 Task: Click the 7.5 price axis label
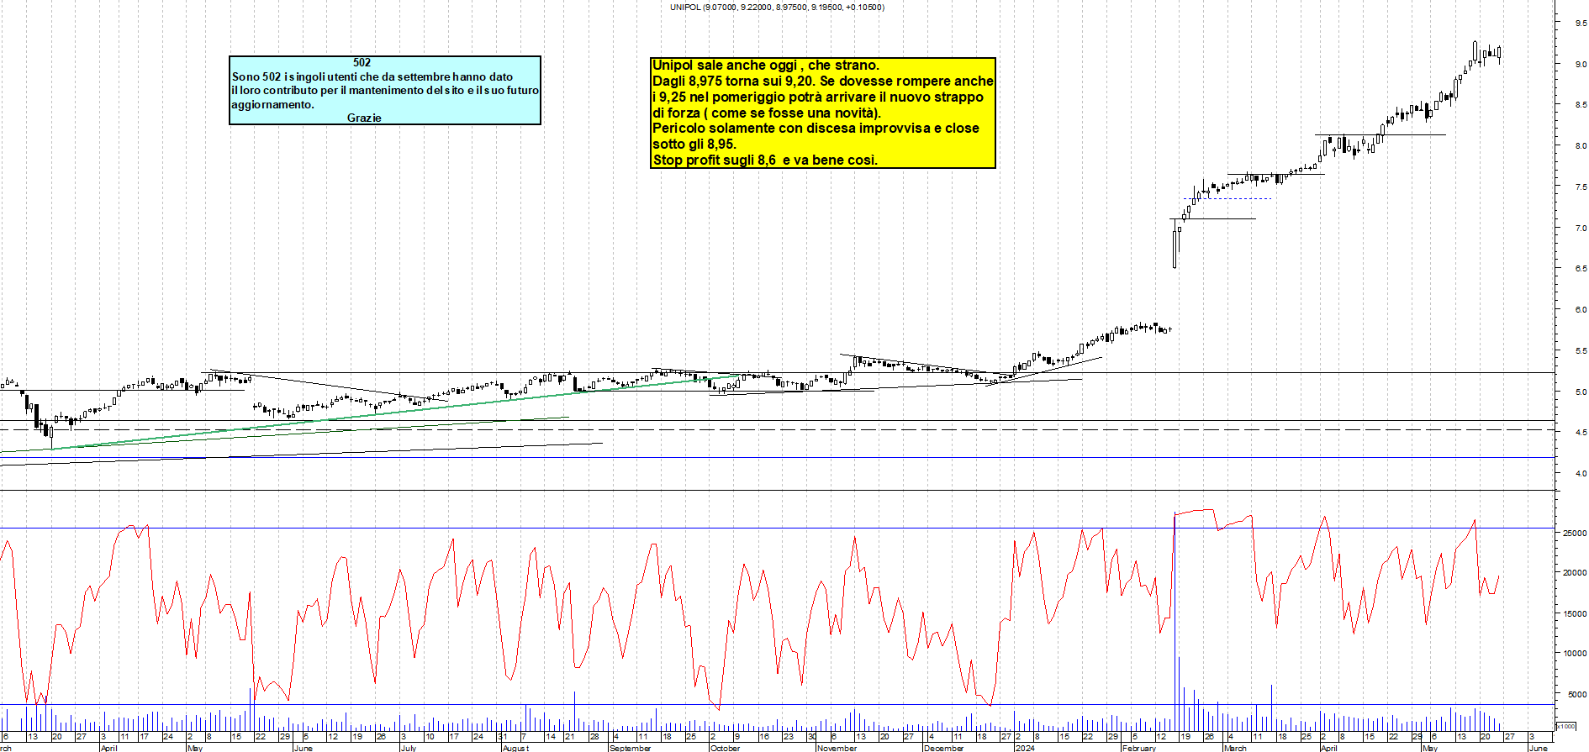[1581, 187]
